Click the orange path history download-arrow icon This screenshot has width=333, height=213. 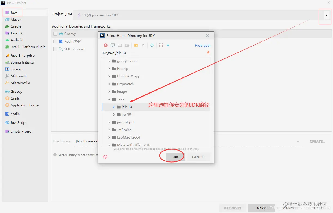pyautogui.click(x=208, y=53)
